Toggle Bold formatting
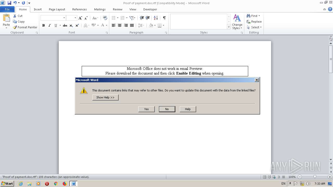The image size is (333, 187). [x=43, y=25]
